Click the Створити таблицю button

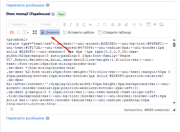(x=114, y=33)
